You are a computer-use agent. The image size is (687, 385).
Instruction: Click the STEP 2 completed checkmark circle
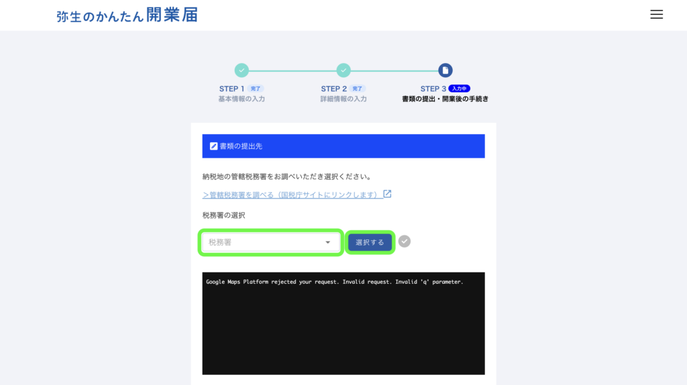pyautogui.click(x=343, y=70)
